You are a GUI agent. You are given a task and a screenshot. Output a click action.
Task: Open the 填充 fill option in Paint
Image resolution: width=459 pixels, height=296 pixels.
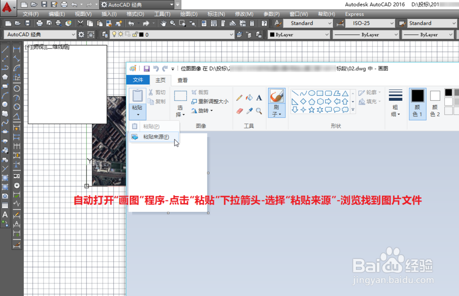click(x=369, y=101)
